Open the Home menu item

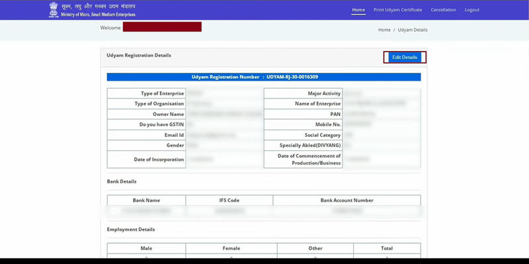pyautogui.click(x=358, y=10)
